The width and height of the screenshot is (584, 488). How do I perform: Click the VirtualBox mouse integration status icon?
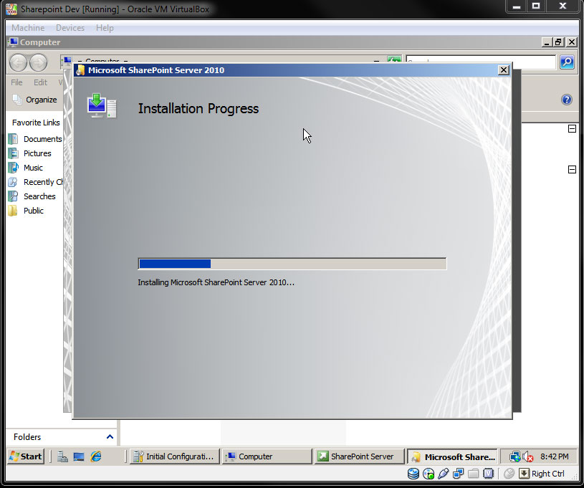click(x=509, y=474)
